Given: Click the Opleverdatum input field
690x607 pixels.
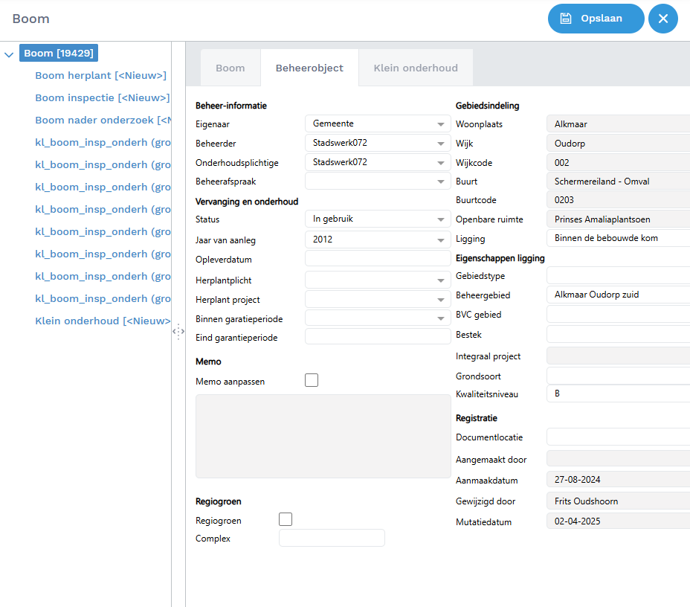Looking at the screenshot, I should pos(377,260).
